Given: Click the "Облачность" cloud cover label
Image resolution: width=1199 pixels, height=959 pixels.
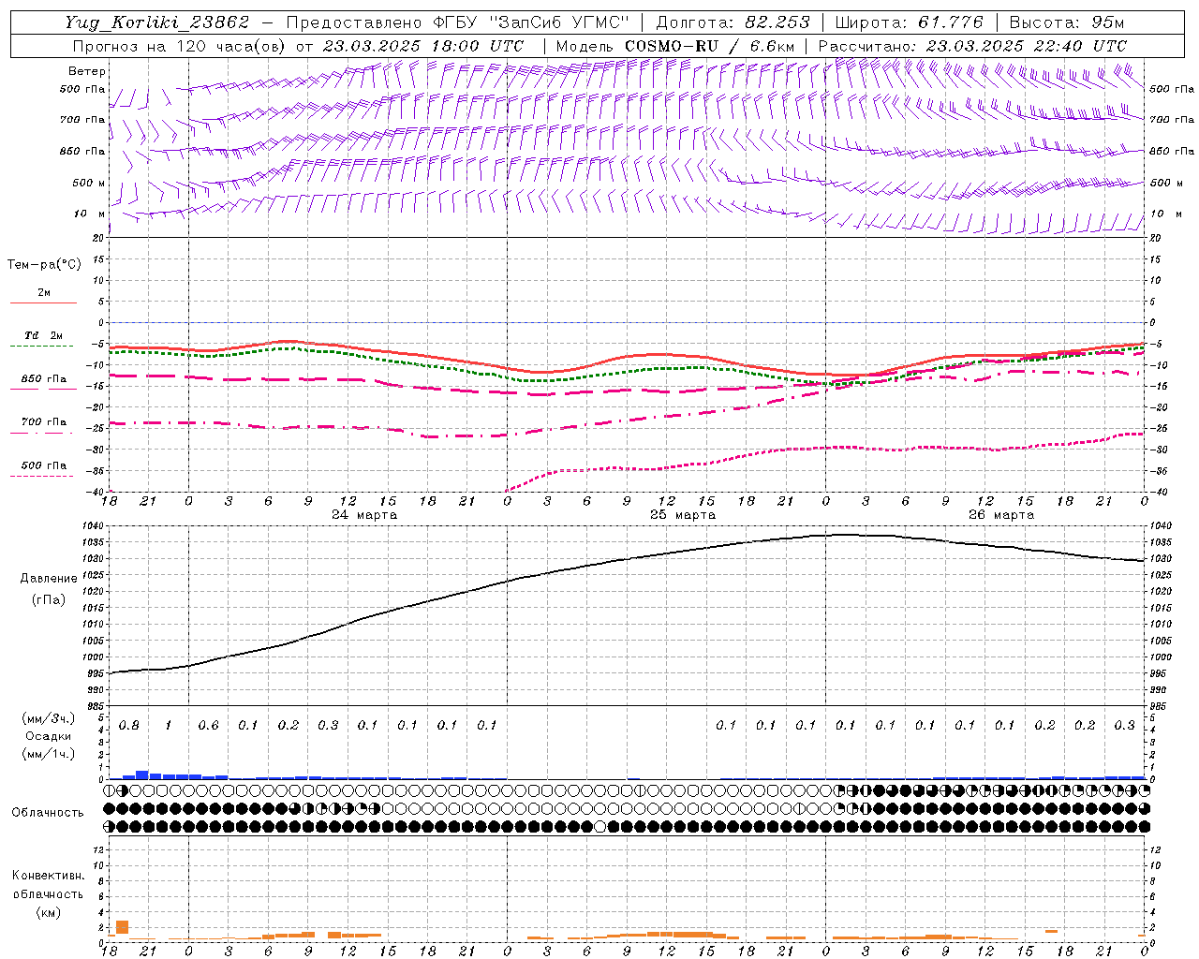Looking at the screenshot, I should coord(48,813).
